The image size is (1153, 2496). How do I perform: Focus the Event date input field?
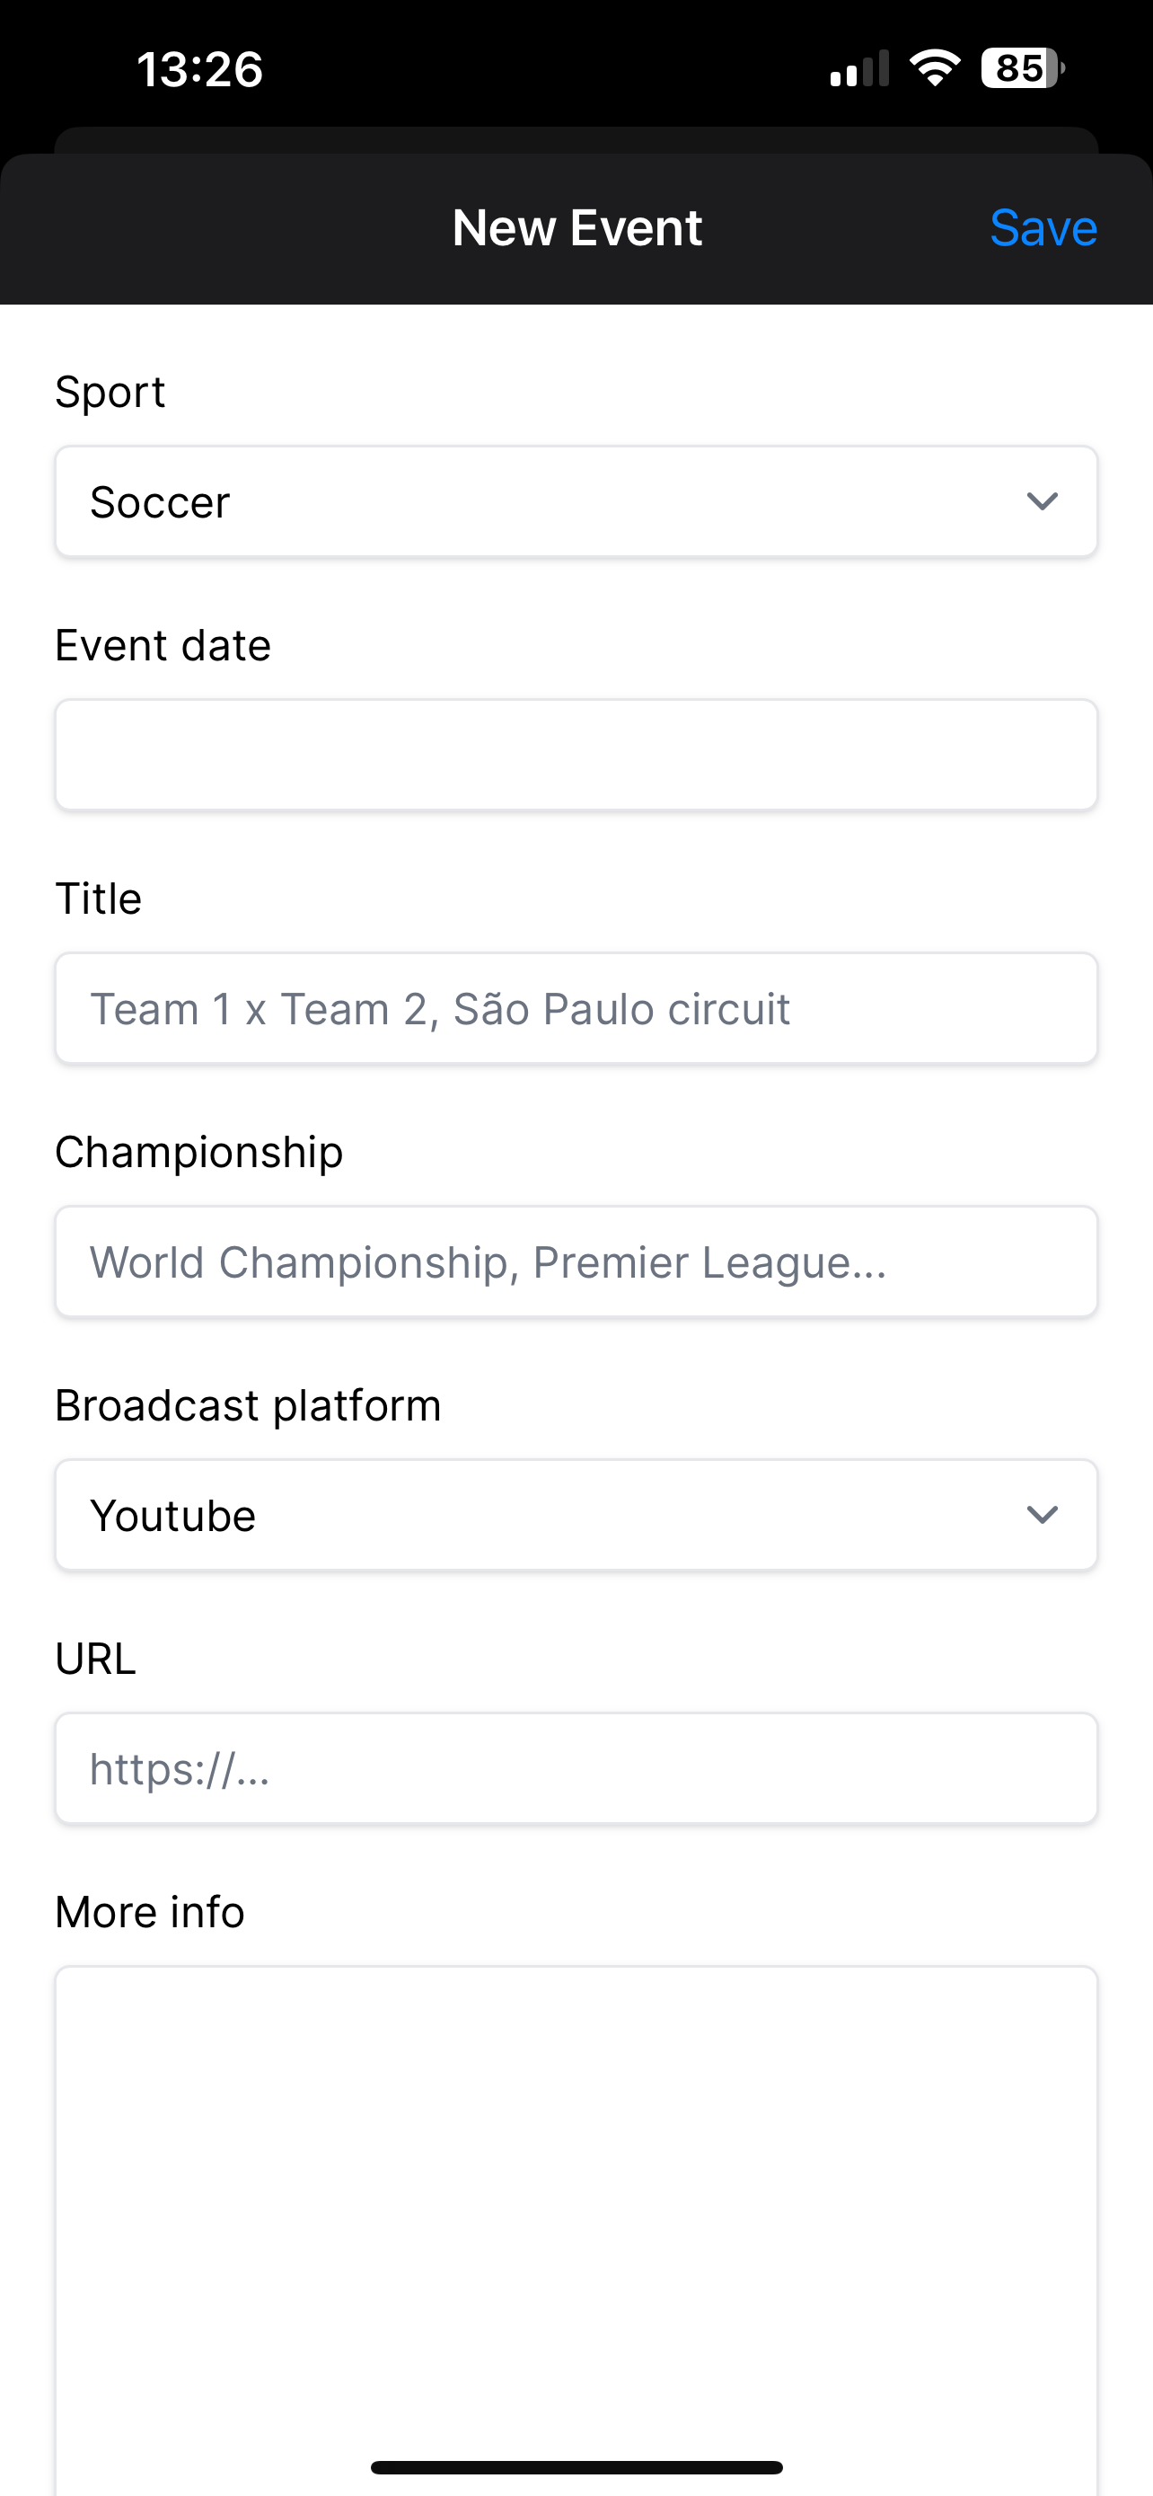point(576,755)
